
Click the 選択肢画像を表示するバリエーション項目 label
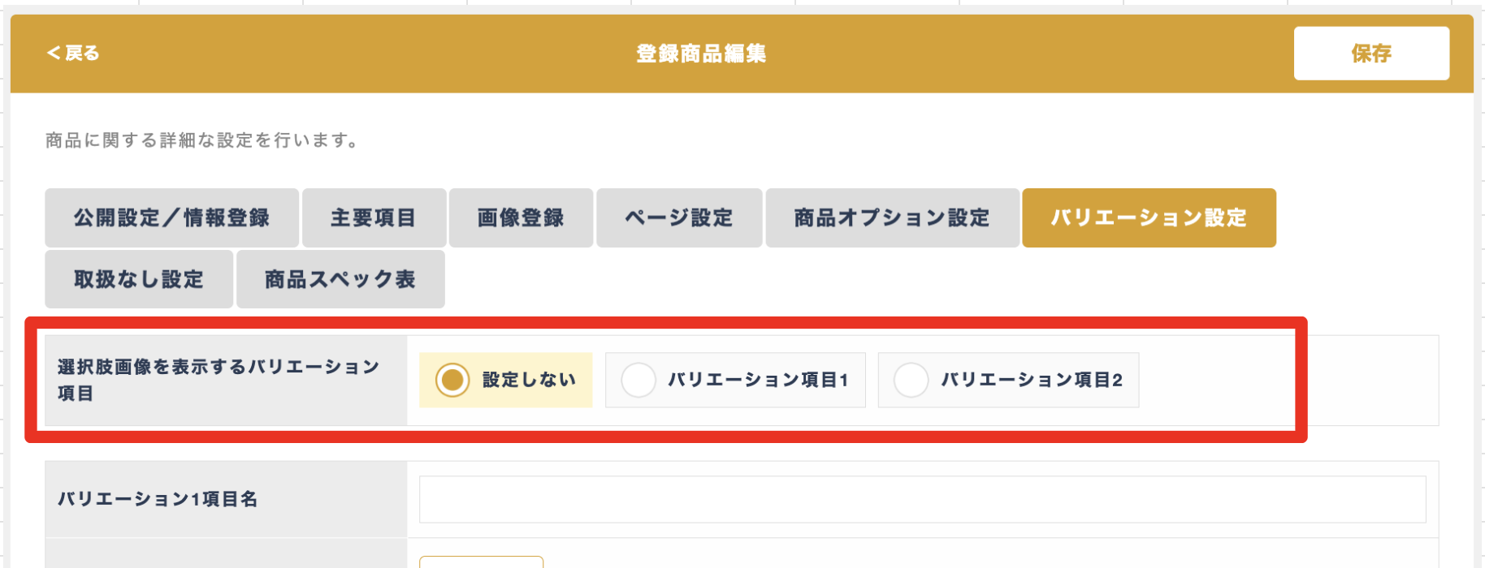coord(219,380)
